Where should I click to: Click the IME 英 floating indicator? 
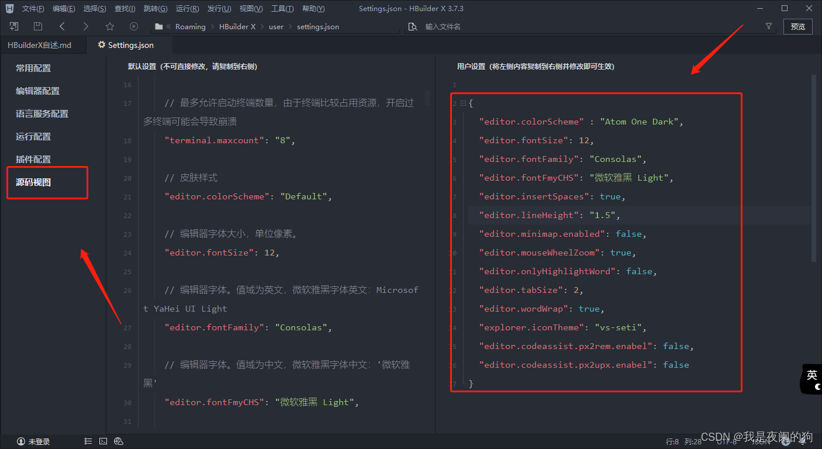coord(811,378)
